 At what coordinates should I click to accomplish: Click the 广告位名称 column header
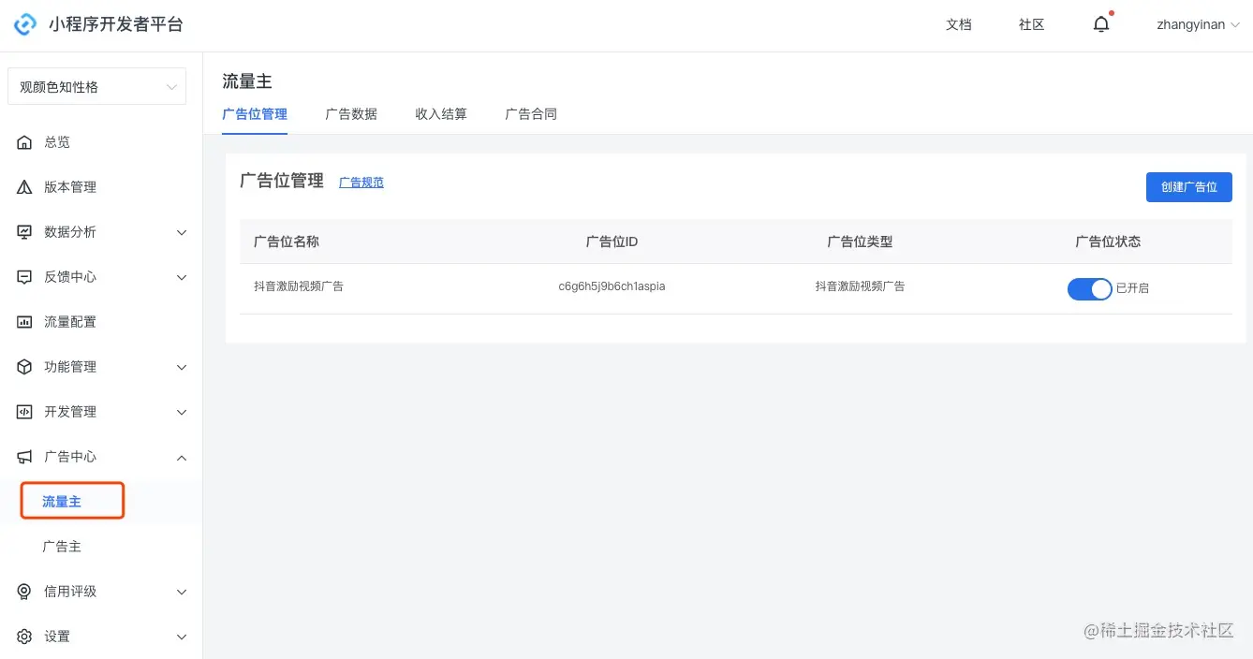(x=287, y=242)
